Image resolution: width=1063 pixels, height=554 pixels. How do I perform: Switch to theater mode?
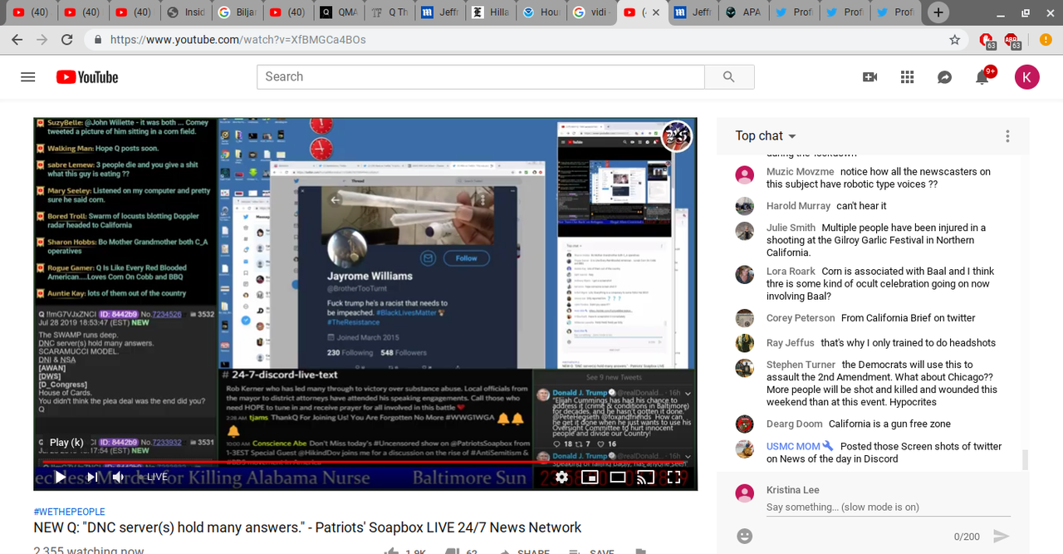point(618,477)
